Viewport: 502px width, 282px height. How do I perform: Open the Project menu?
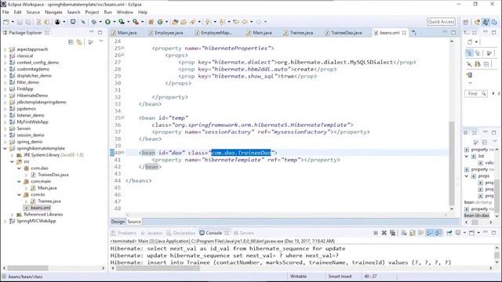tap(92, 13)
